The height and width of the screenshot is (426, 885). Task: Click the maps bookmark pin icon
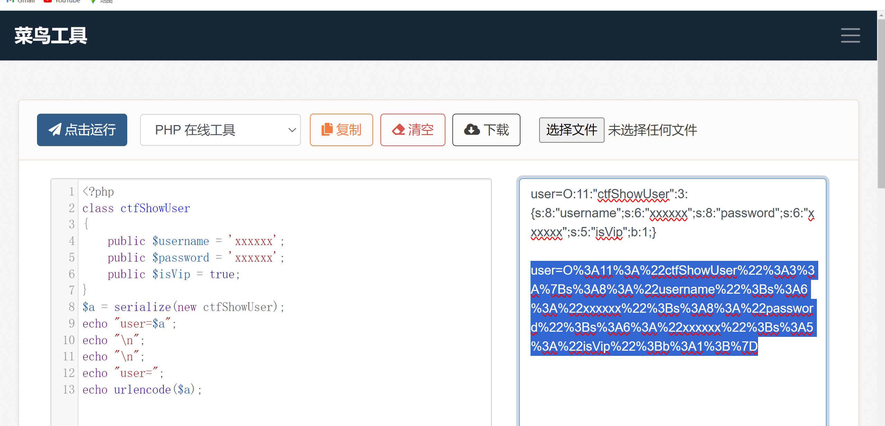pyautogui.click(x=93, y=1)
